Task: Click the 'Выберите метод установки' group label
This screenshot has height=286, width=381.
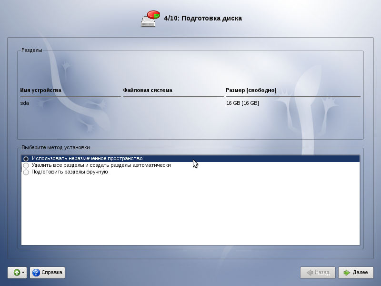Action: pos(56,148)
